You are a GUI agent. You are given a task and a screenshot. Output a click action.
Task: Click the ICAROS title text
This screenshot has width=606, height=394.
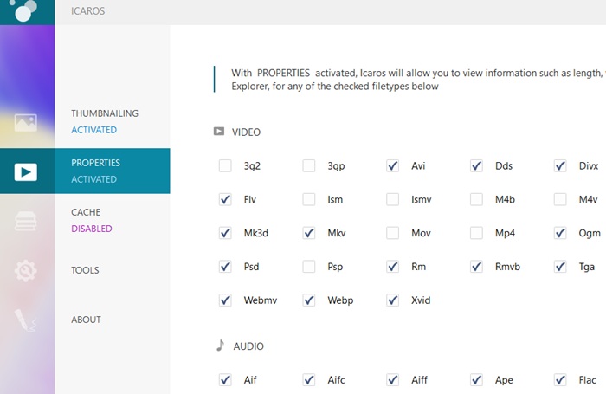click(x=87, y=11)
